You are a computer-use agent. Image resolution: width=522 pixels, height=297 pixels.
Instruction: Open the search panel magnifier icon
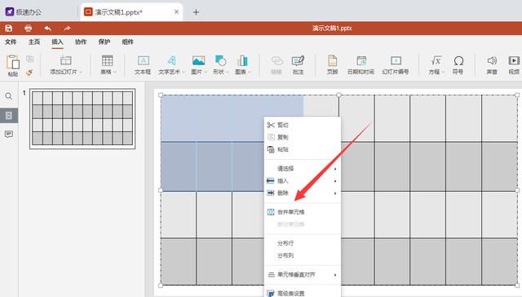click(9, 96)
